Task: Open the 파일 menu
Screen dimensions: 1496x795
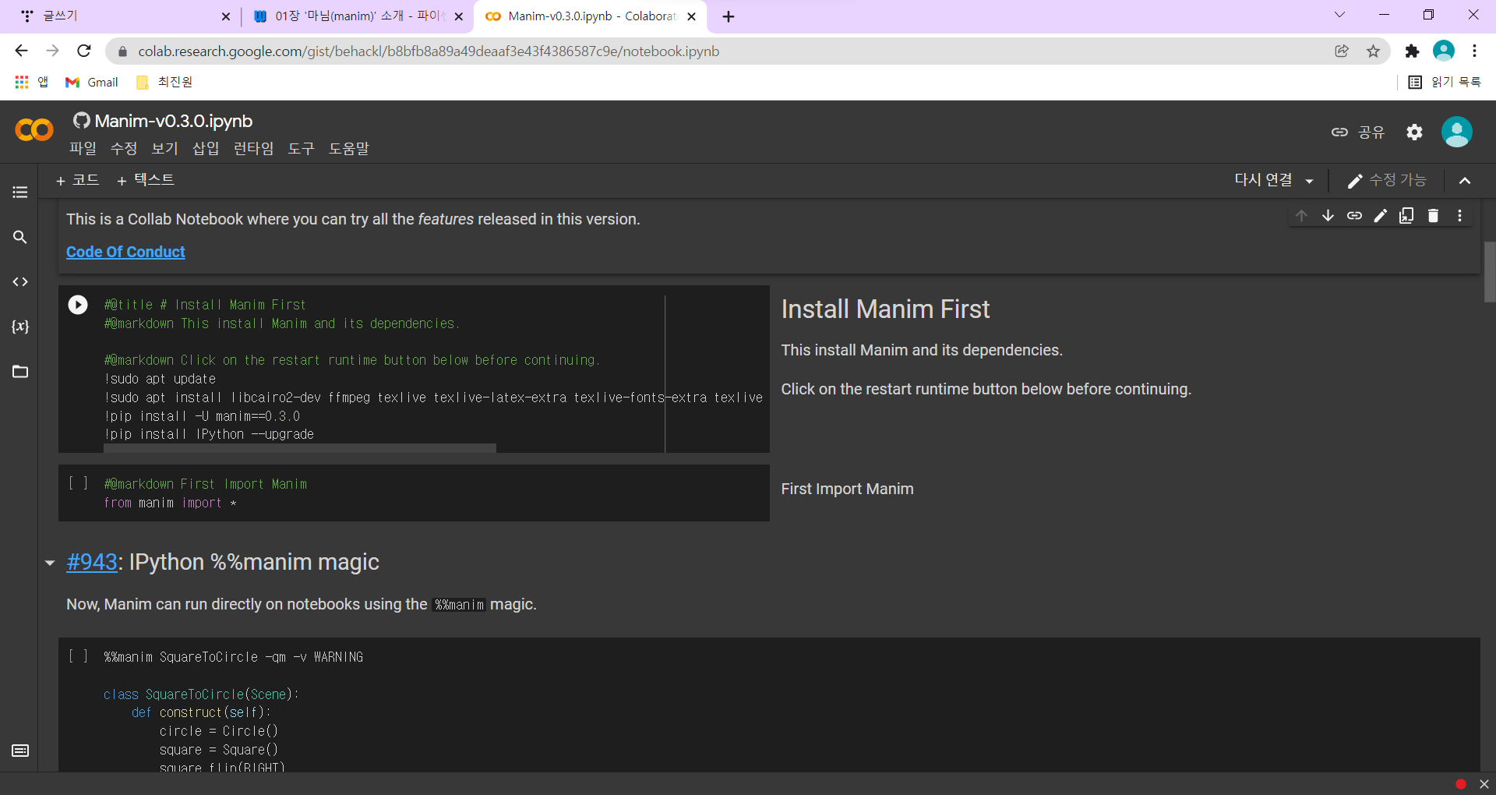Action: click(x=83, y=148)
